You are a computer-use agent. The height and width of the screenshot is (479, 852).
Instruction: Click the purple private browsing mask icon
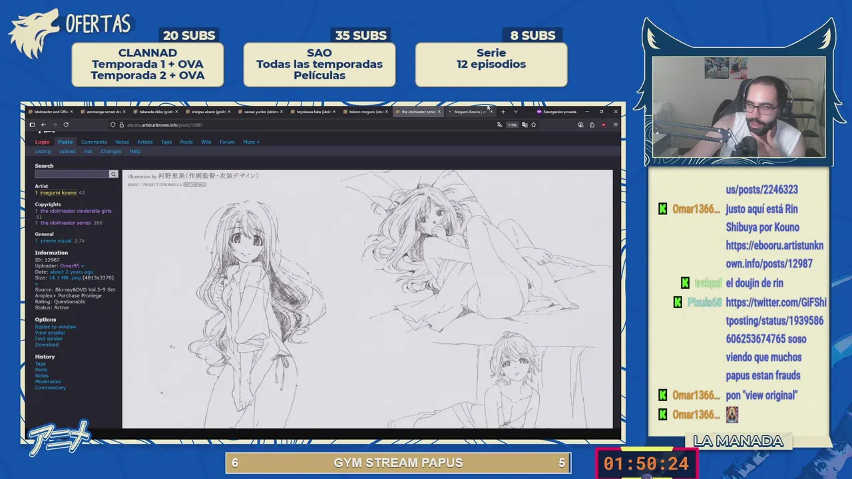coord(538,112)
